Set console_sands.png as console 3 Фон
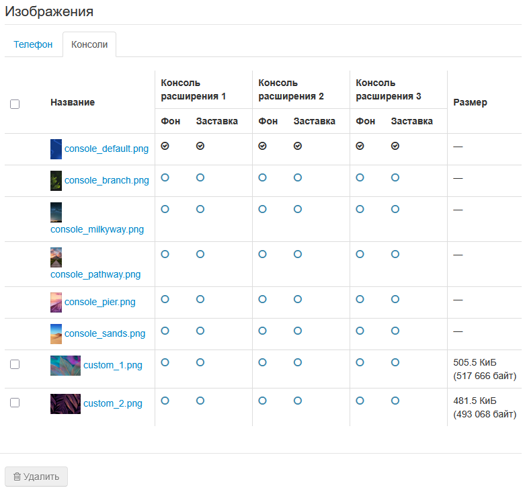Image resolution: width=525 pixels, height=492 pixels. [360, 331]
